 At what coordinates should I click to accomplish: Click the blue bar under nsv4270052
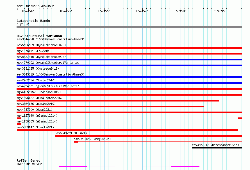tap(129, 65)
